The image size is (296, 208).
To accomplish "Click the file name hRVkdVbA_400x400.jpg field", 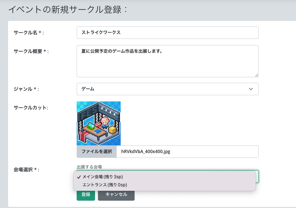I will pyautogui.click(x=187, y=152).
